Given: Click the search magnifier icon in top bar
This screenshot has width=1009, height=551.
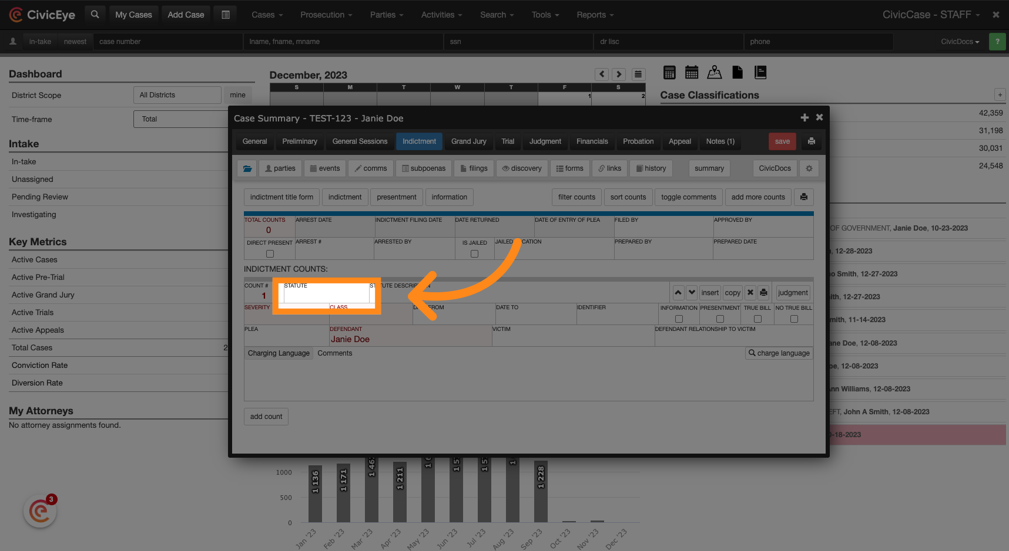Looking at the screenshot, I should click(x=95, y=15).
